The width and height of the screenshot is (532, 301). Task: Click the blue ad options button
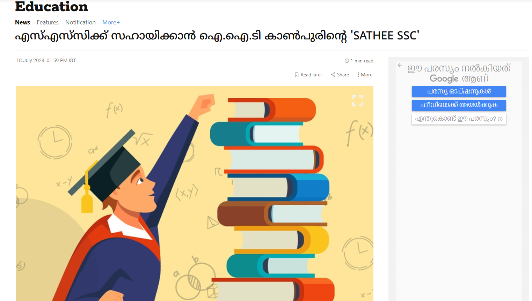(x=459, y=91)
